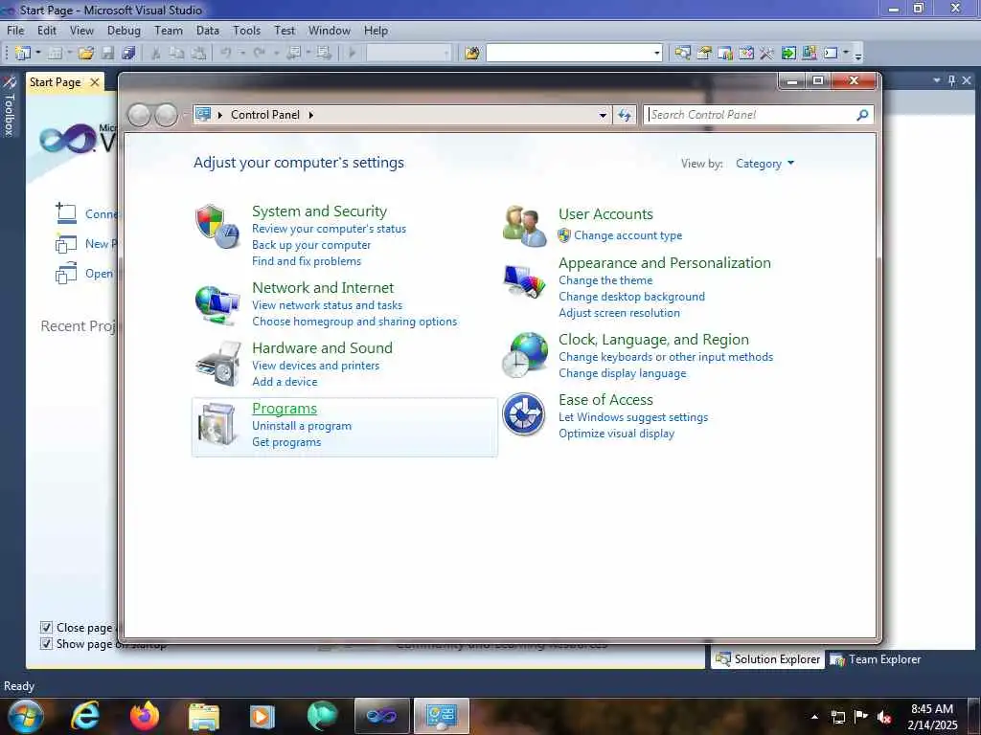Screen dimensions: 981x735
Task: Click the Find in Files icon in Visual Studio toolbar
Action: point(471,54)
